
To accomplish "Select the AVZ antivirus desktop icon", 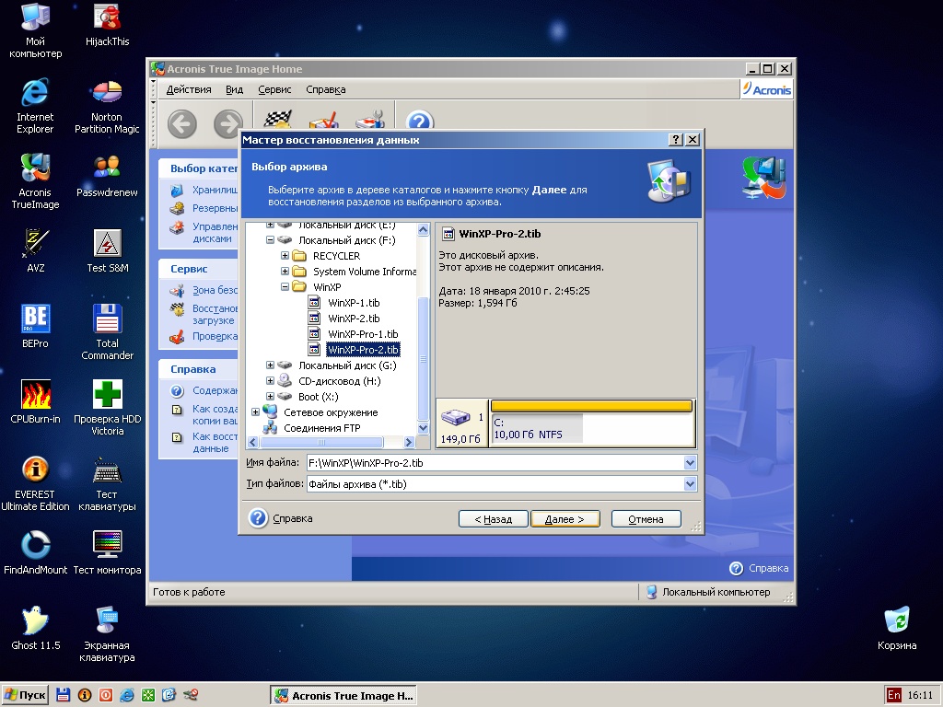I will click(35, 250).
